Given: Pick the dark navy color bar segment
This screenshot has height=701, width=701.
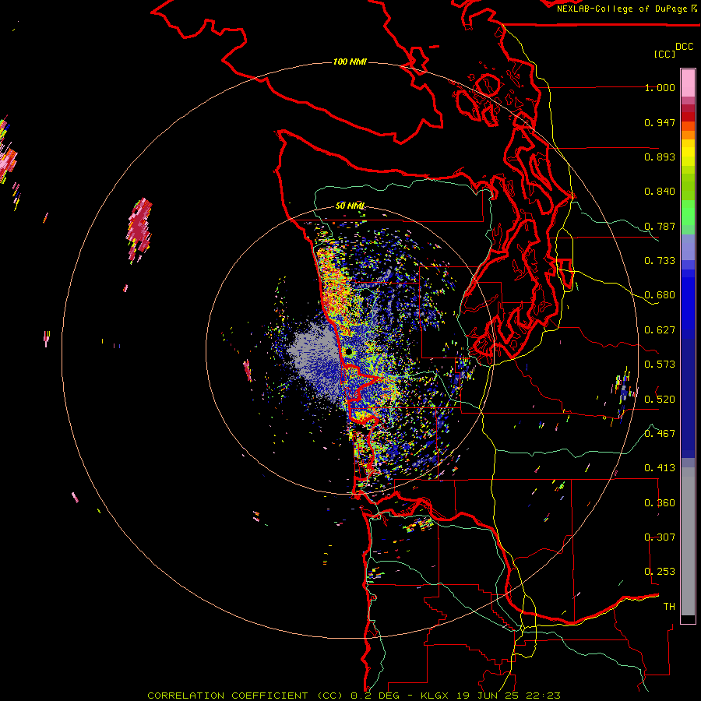Looking at the screenshot, I should tap(688, 398).
